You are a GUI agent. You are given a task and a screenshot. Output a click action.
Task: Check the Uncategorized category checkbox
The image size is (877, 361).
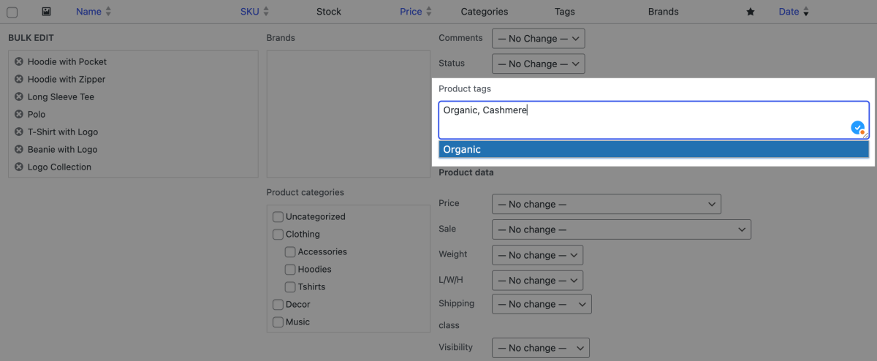point(278,217)
